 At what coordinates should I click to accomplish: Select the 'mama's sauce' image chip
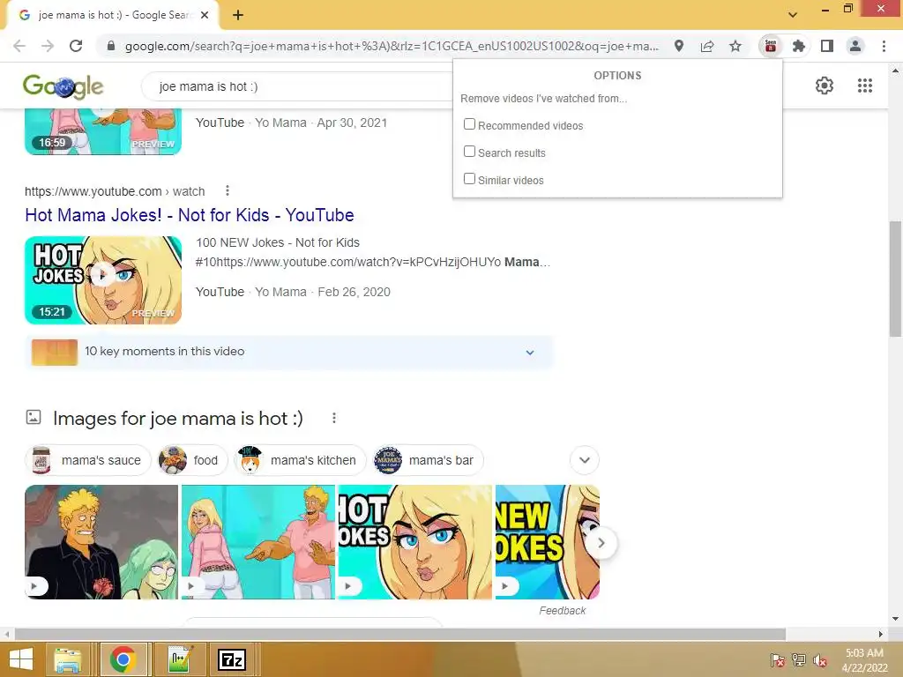tap(87, 460)
